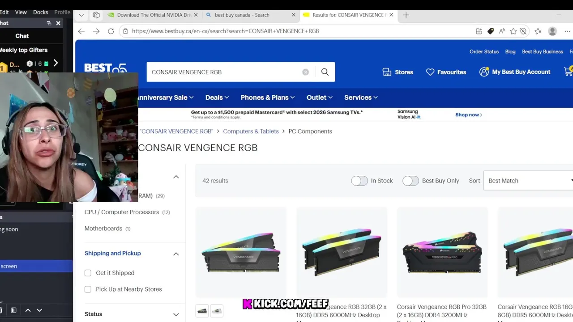Open tracking prevention icon in address bar
Image resolution: width=573 pixels, height=322 pixels.
tap(523, 31)
